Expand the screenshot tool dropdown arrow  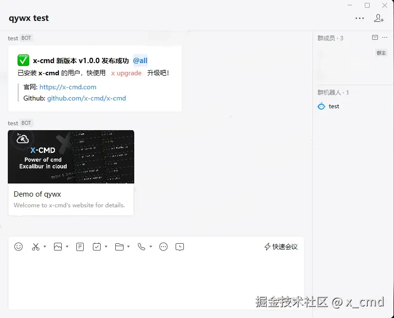tap(45, 247)
